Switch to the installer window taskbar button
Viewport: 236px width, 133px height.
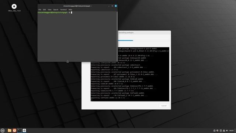tap(24, 130)
